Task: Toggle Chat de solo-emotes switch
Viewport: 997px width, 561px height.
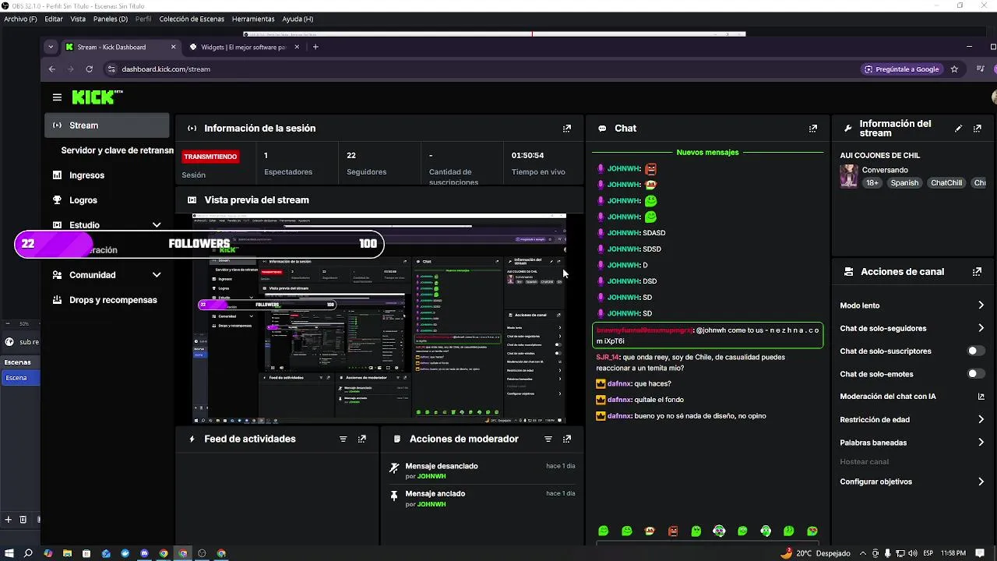Action: point(974,374)
